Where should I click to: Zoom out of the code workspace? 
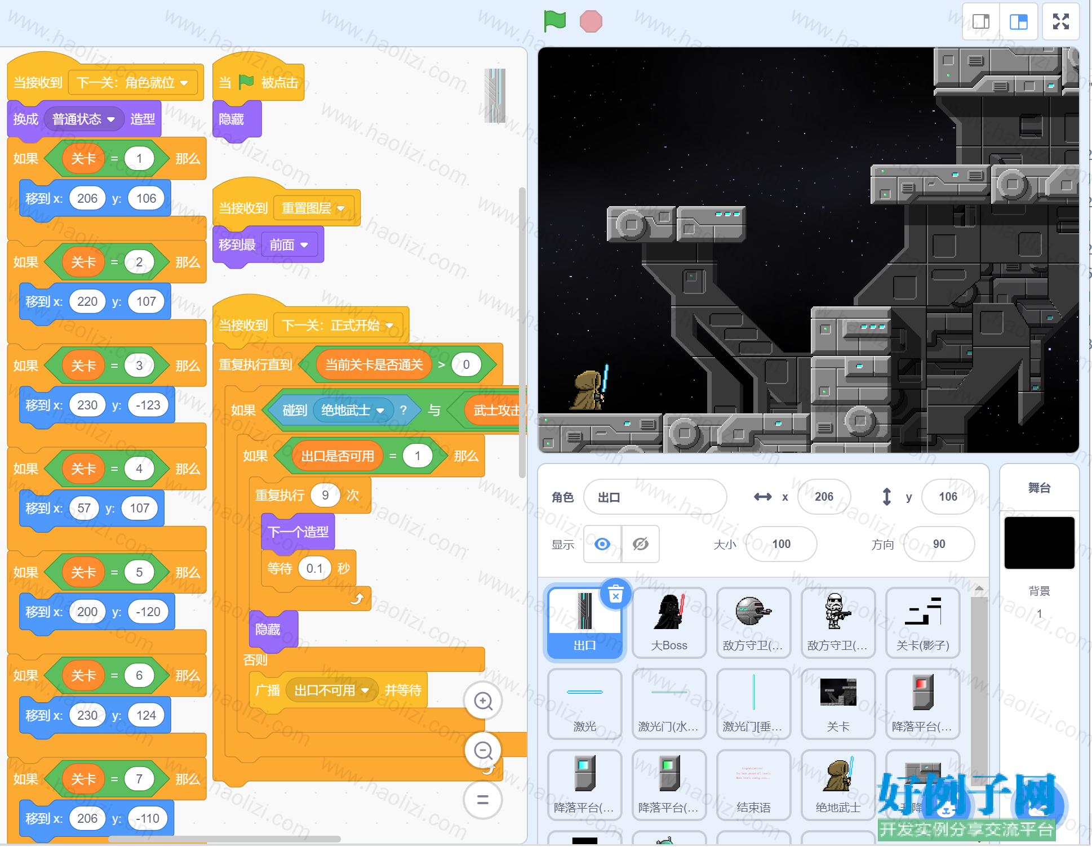[483, 750]
